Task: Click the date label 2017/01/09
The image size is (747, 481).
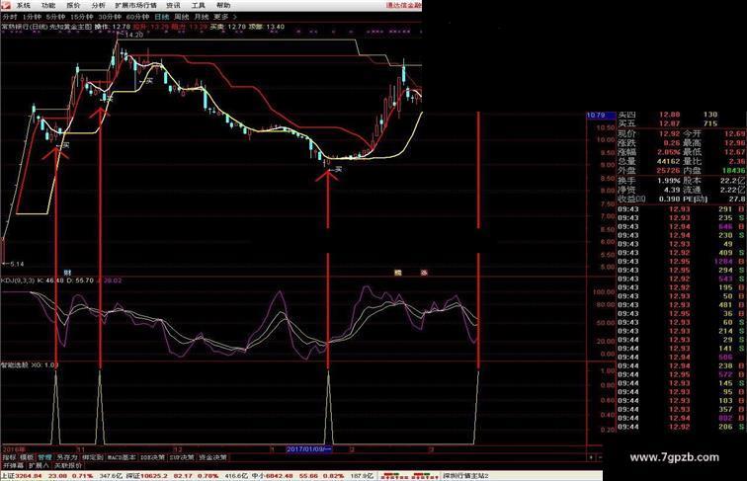Action: coord(308,449)
